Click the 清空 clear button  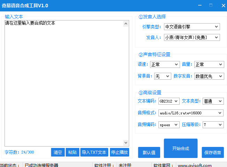click(x=58, y=152)
